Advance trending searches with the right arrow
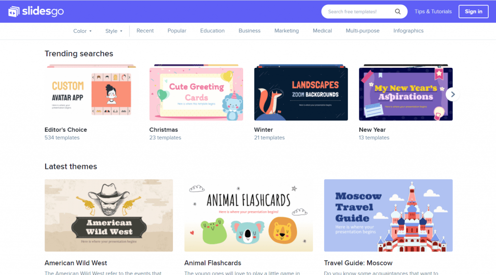This screenshot has width=496, height=275. tap(453, 94)
